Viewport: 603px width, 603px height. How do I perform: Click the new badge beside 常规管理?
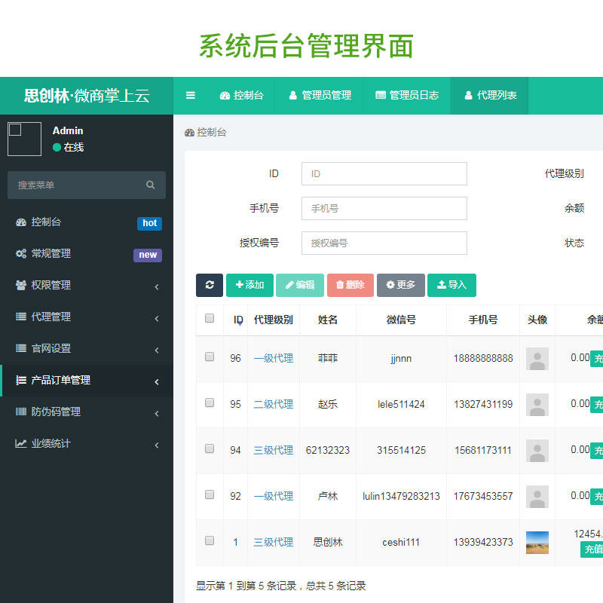click(148, 255)
